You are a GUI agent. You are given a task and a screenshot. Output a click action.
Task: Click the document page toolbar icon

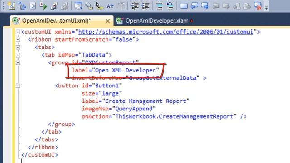pyautogui.click(x=33, y=6)
